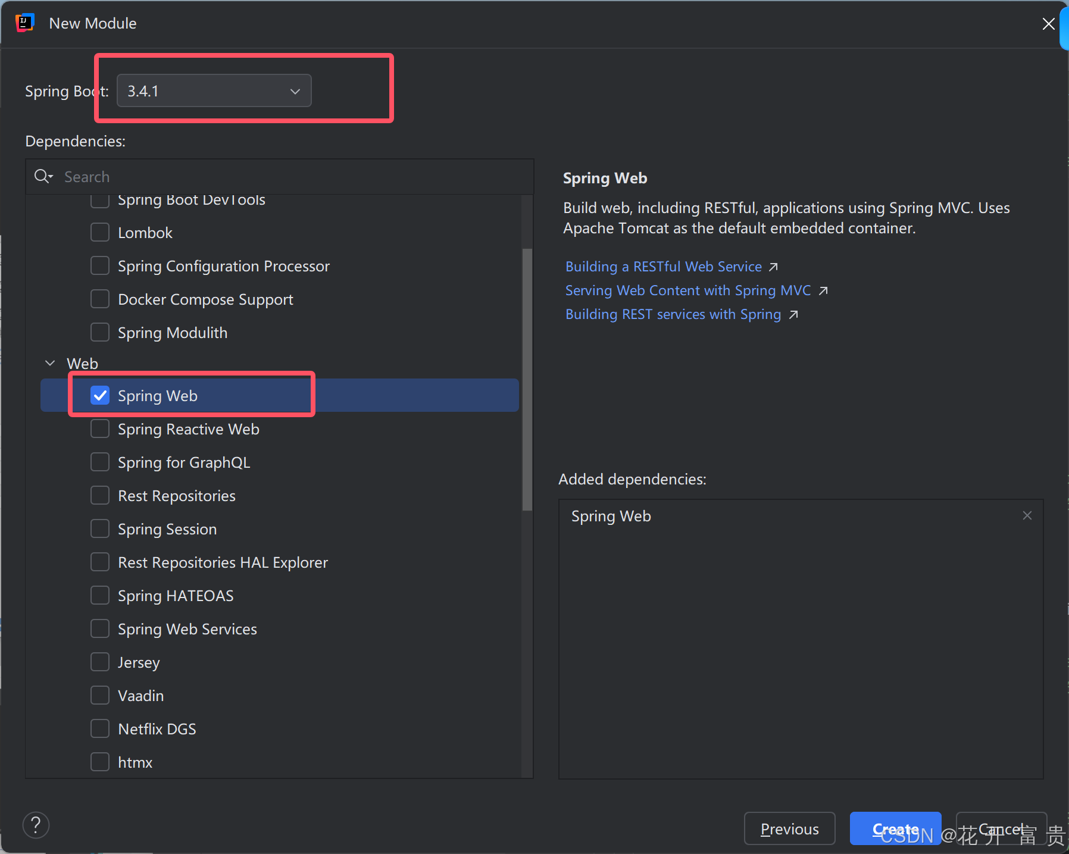1069x854 pixels.
Task: Check the Spring Modulith checkbox
Action: [100, 332]
